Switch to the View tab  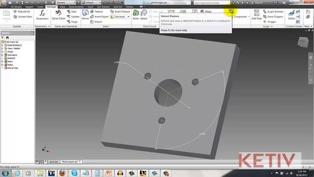(x=62, y=7)
